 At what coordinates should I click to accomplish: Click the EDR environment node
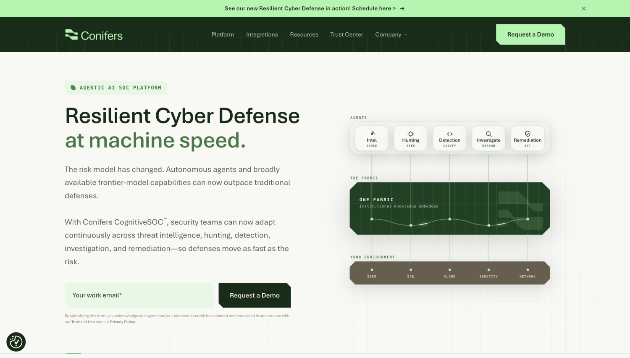411,273
